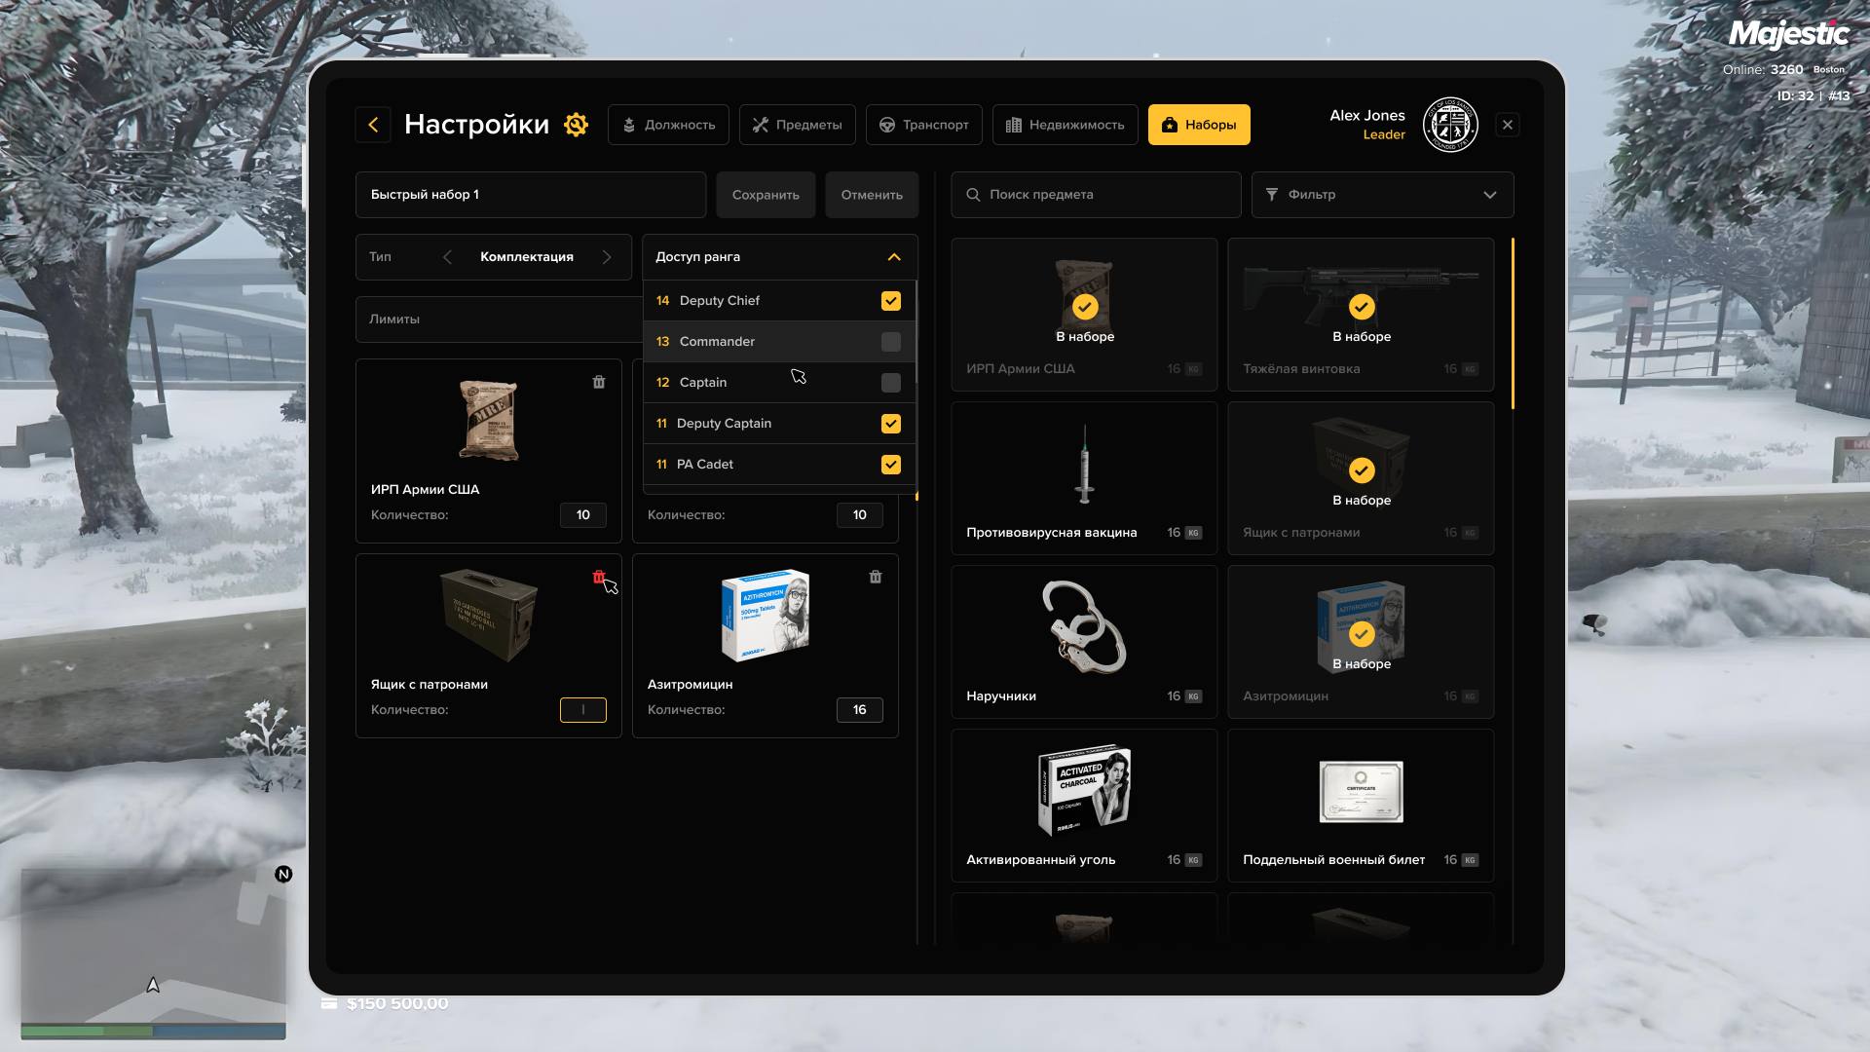
Task: Click the search magnifier icon
Action: (973, 195)
